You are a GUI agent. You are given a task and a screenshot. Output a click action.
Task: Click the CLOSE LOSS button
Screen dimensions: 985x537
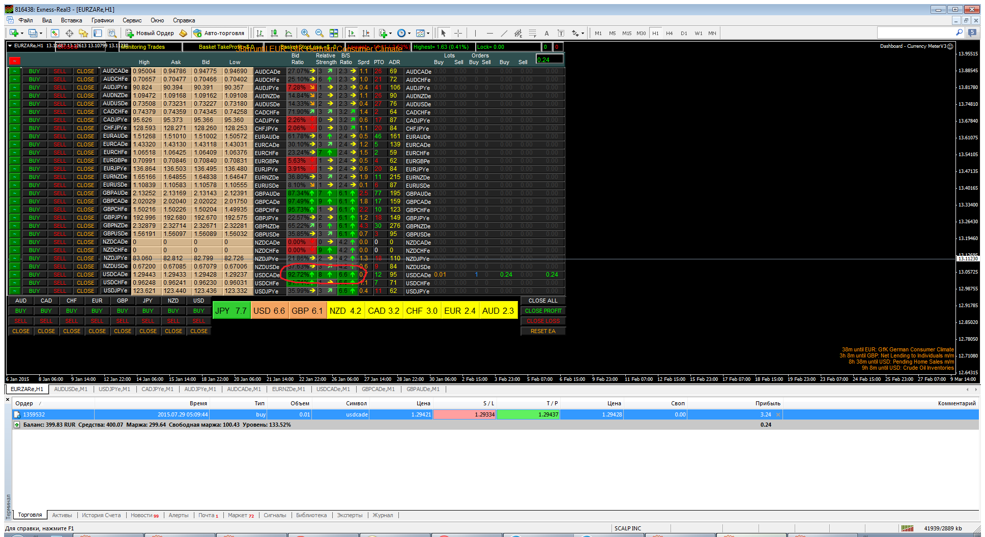click(x=543, y=321)
